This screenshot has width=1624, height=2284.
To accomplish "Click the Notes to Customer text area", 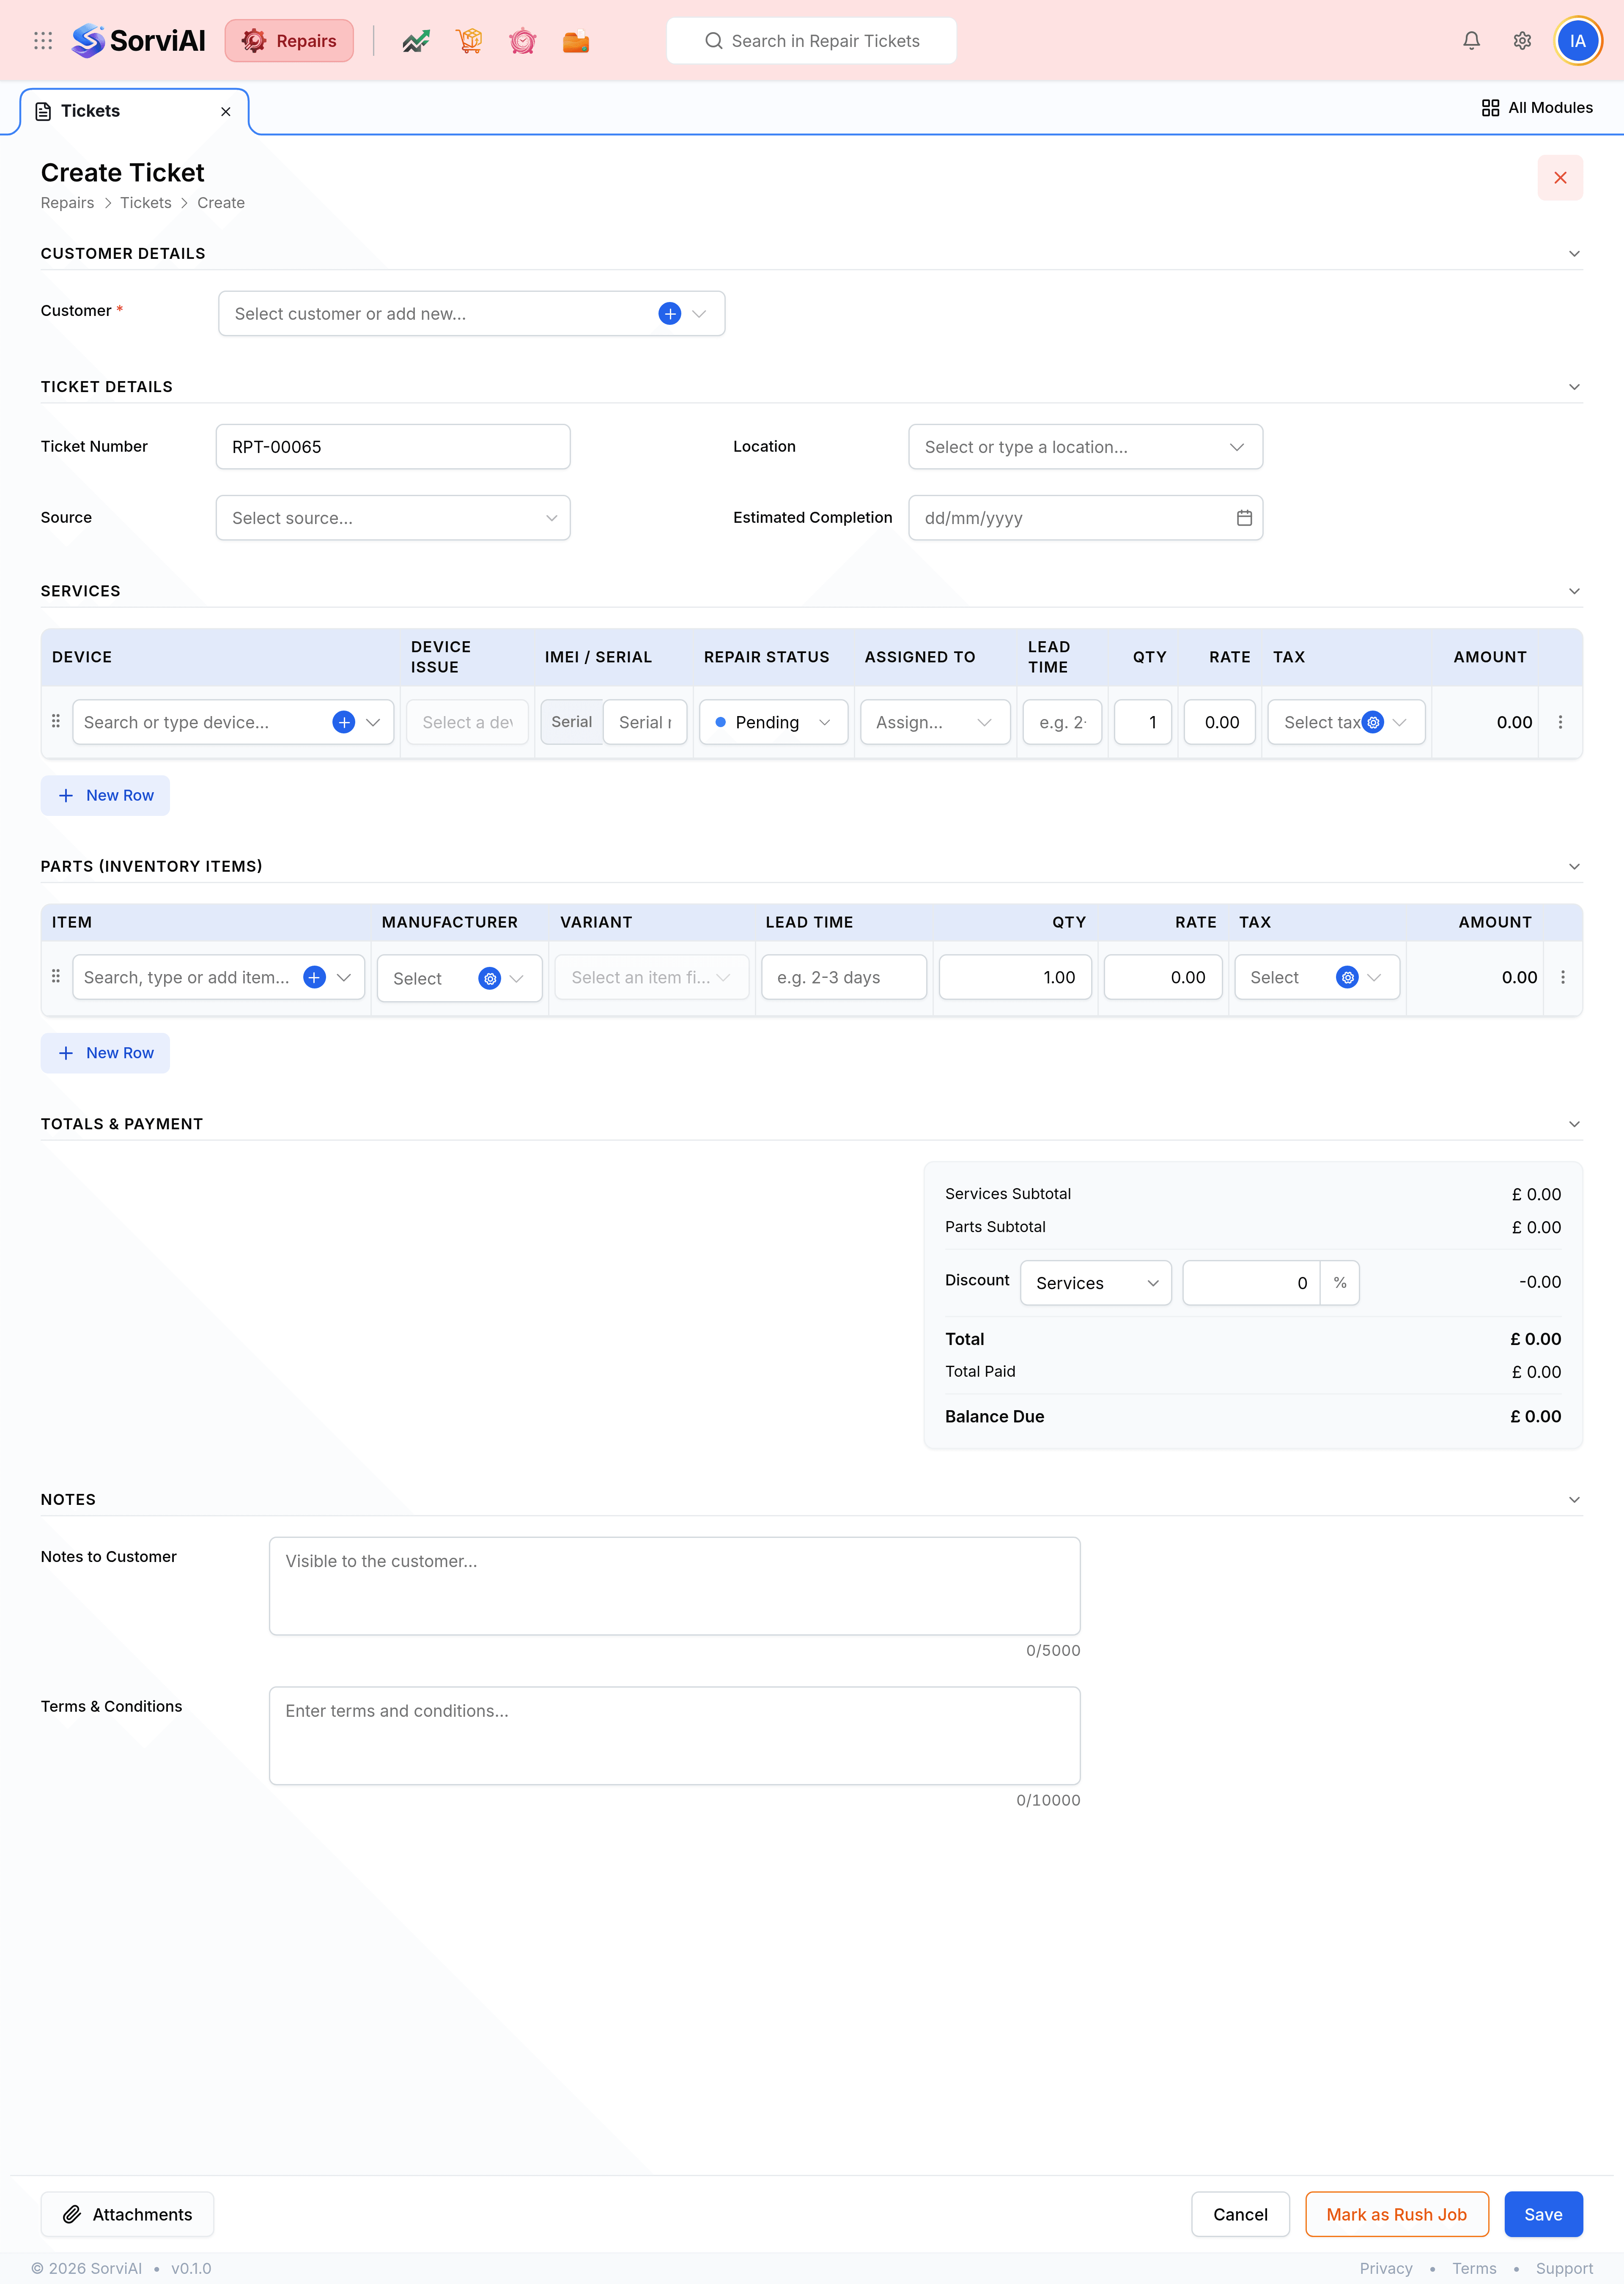I will click(674, 1586).
